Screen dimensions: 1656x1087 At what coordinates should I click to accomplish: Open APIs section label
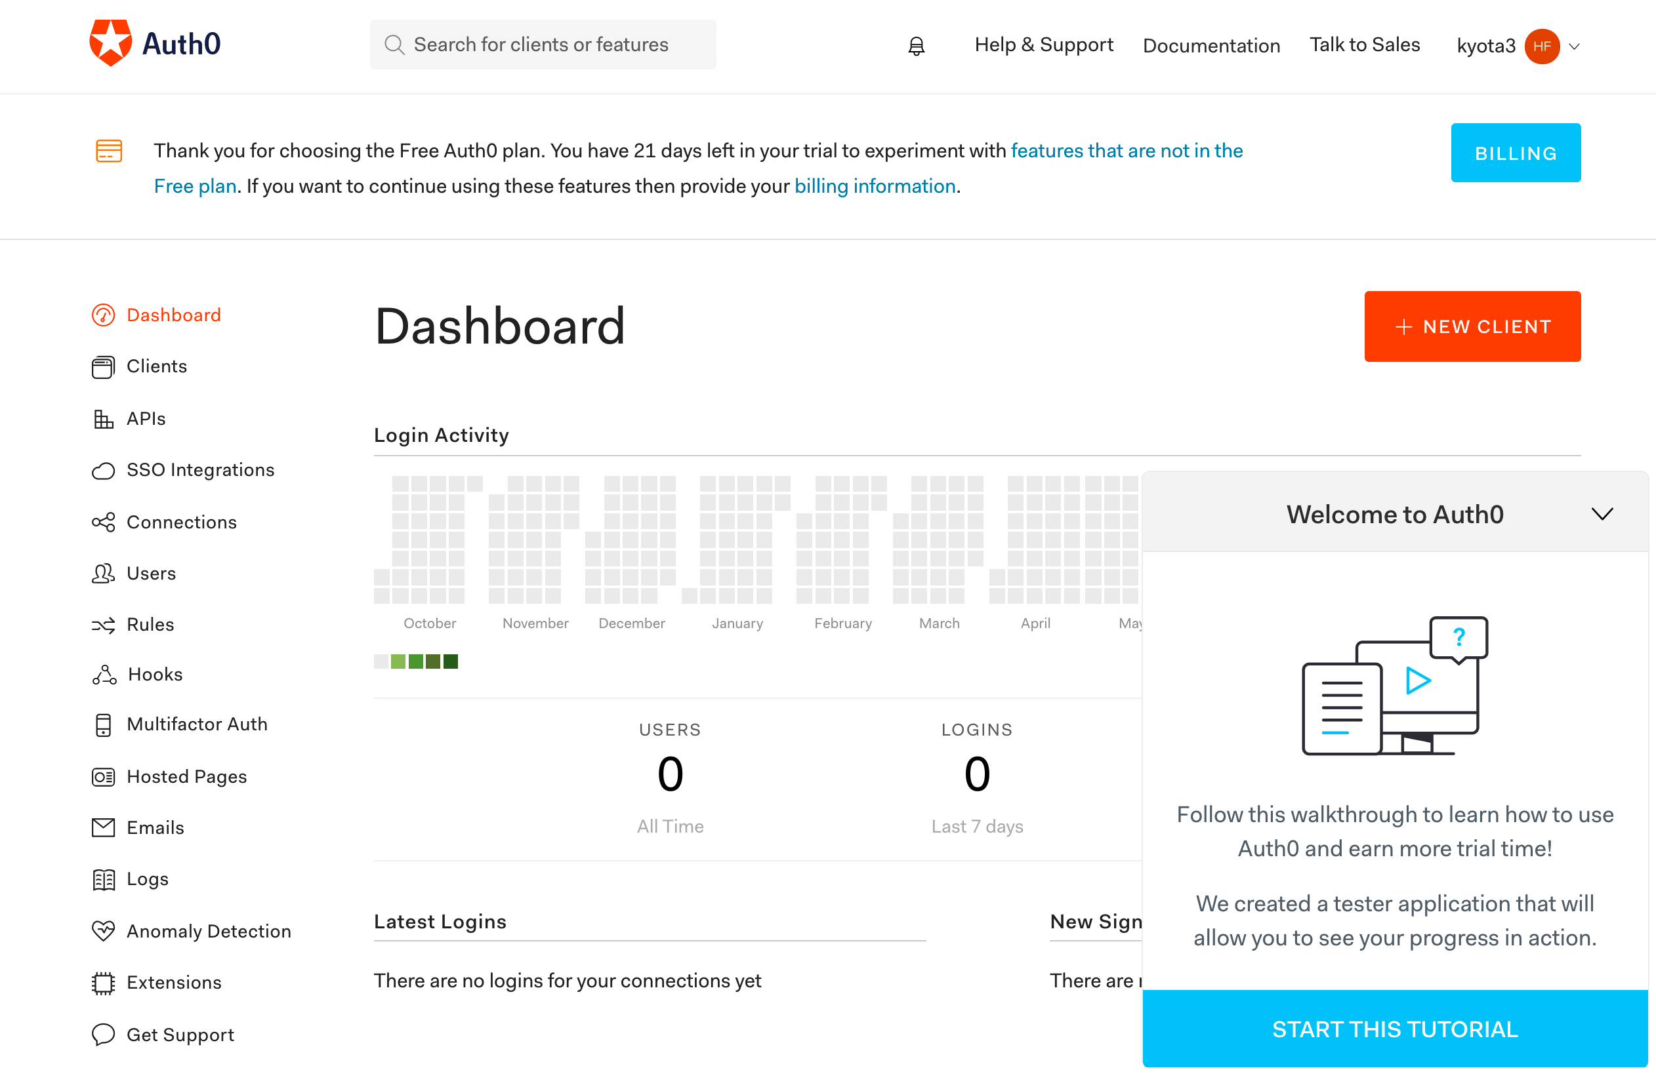point(146,419)
